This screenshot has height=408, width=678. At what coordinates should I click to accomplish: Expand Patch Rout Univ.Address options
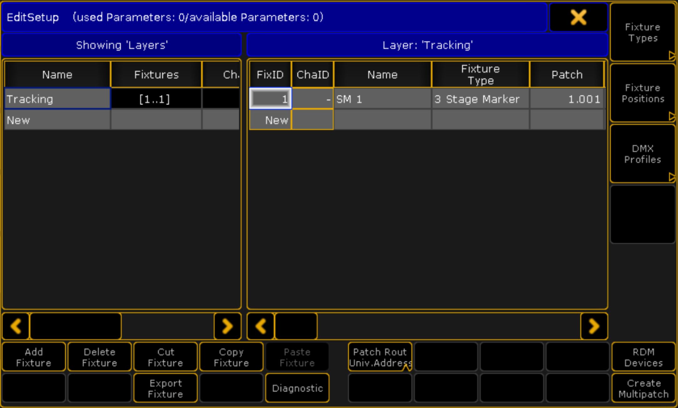(x=380, y=357)
